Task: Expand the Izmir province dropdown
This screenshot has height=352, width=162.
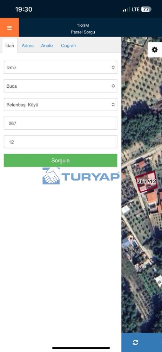Action: tap(60, 67)
